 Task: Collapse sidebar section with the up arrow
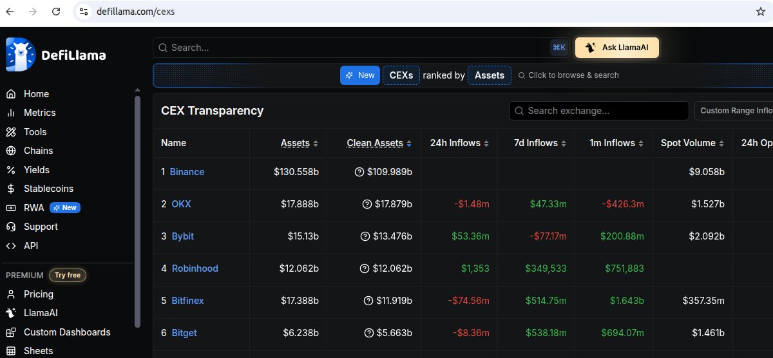[137, 90]
